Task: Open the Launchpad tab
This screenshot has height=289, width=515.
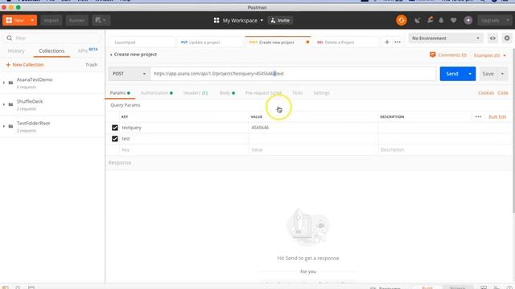Action: click(x=142, y=43)
